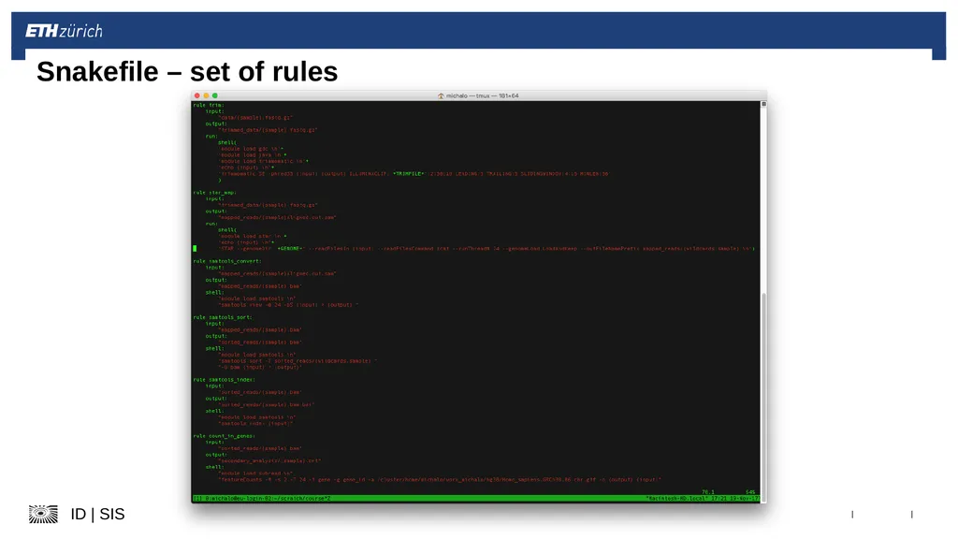Minimize the terminal with the yellow button

(206, 96)
